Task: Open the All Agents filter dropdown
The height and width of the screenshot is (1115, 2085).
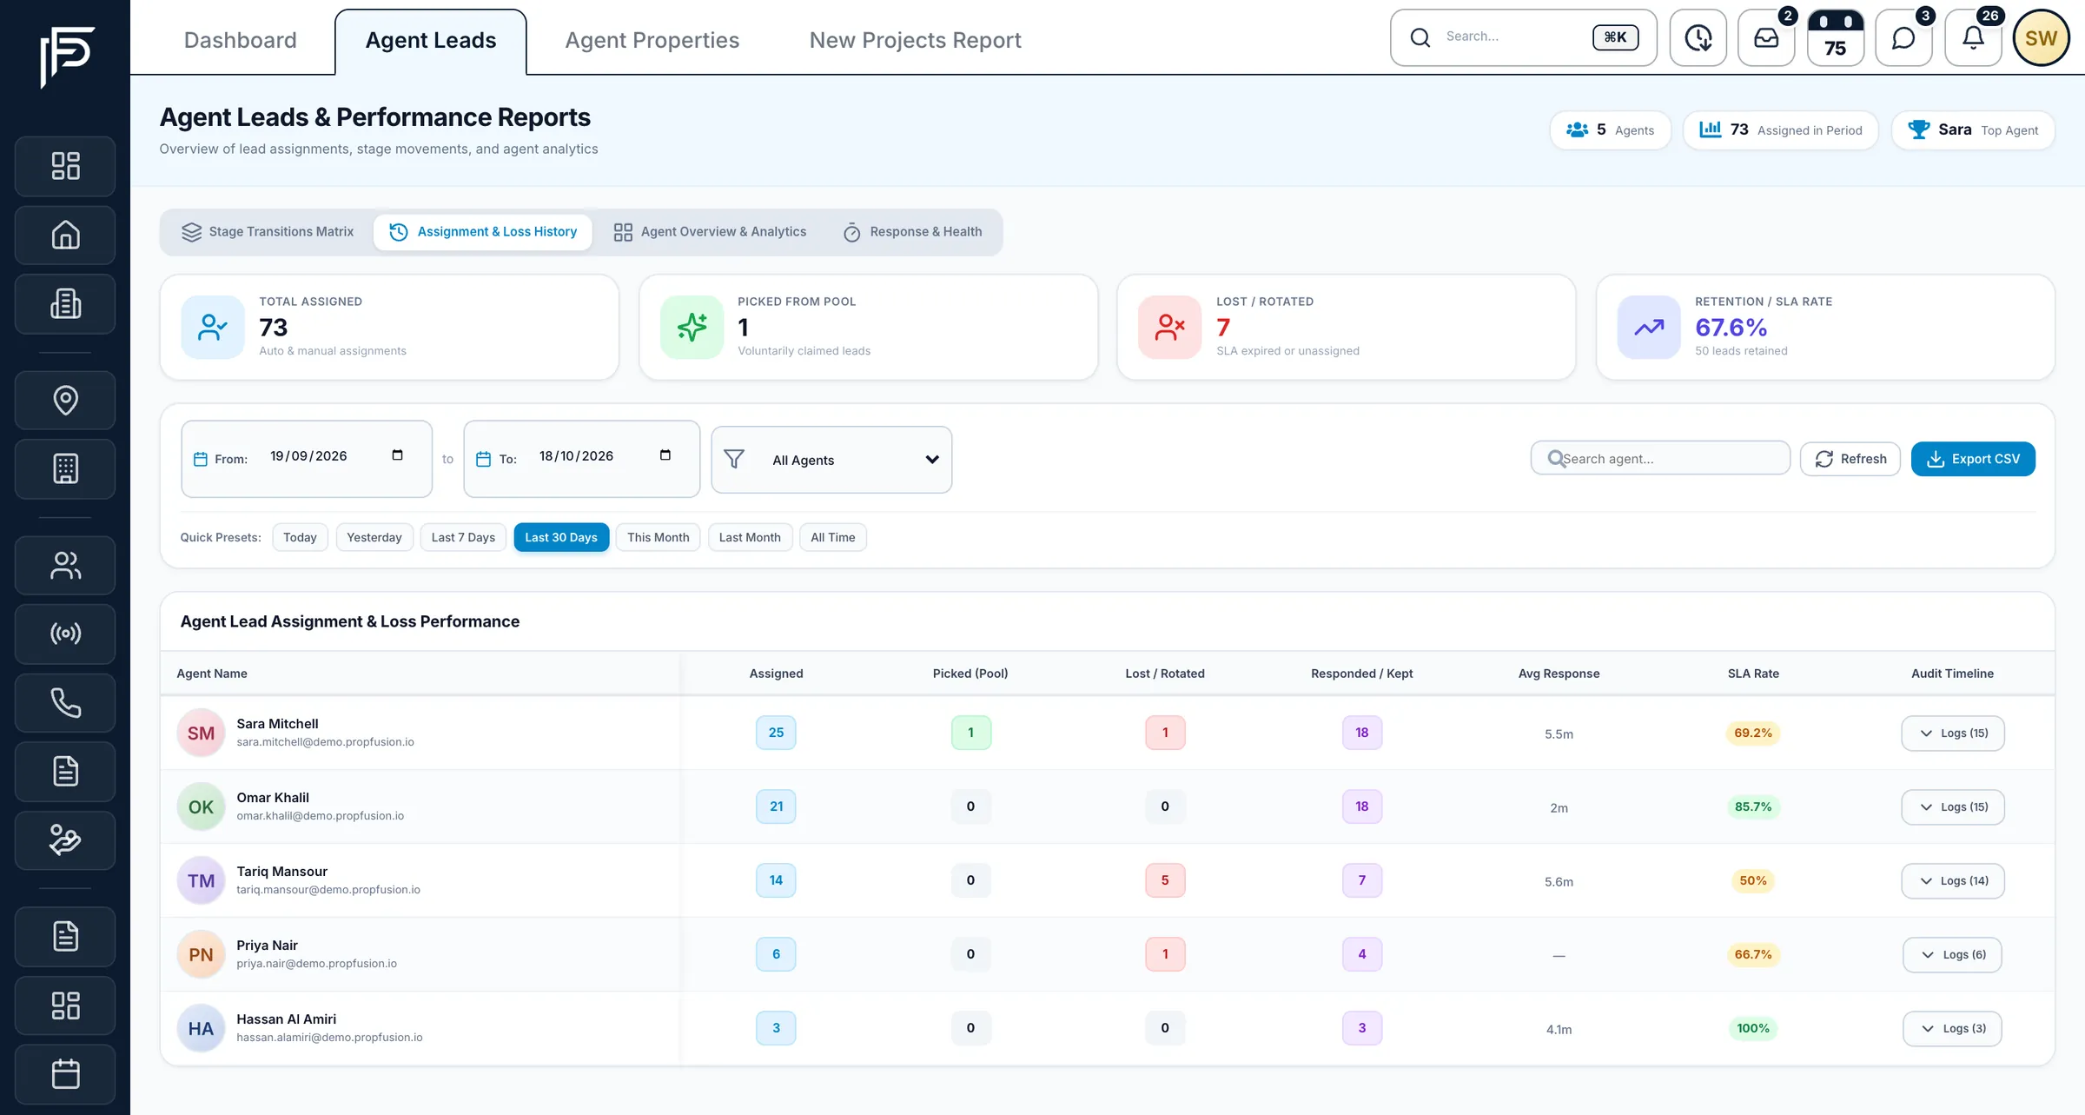Action: pos(831,460)
